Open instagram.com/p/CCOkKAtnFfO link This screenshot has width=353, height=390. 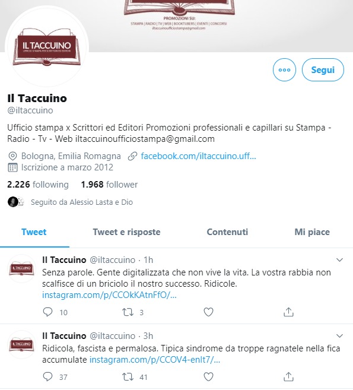point(109,295)
